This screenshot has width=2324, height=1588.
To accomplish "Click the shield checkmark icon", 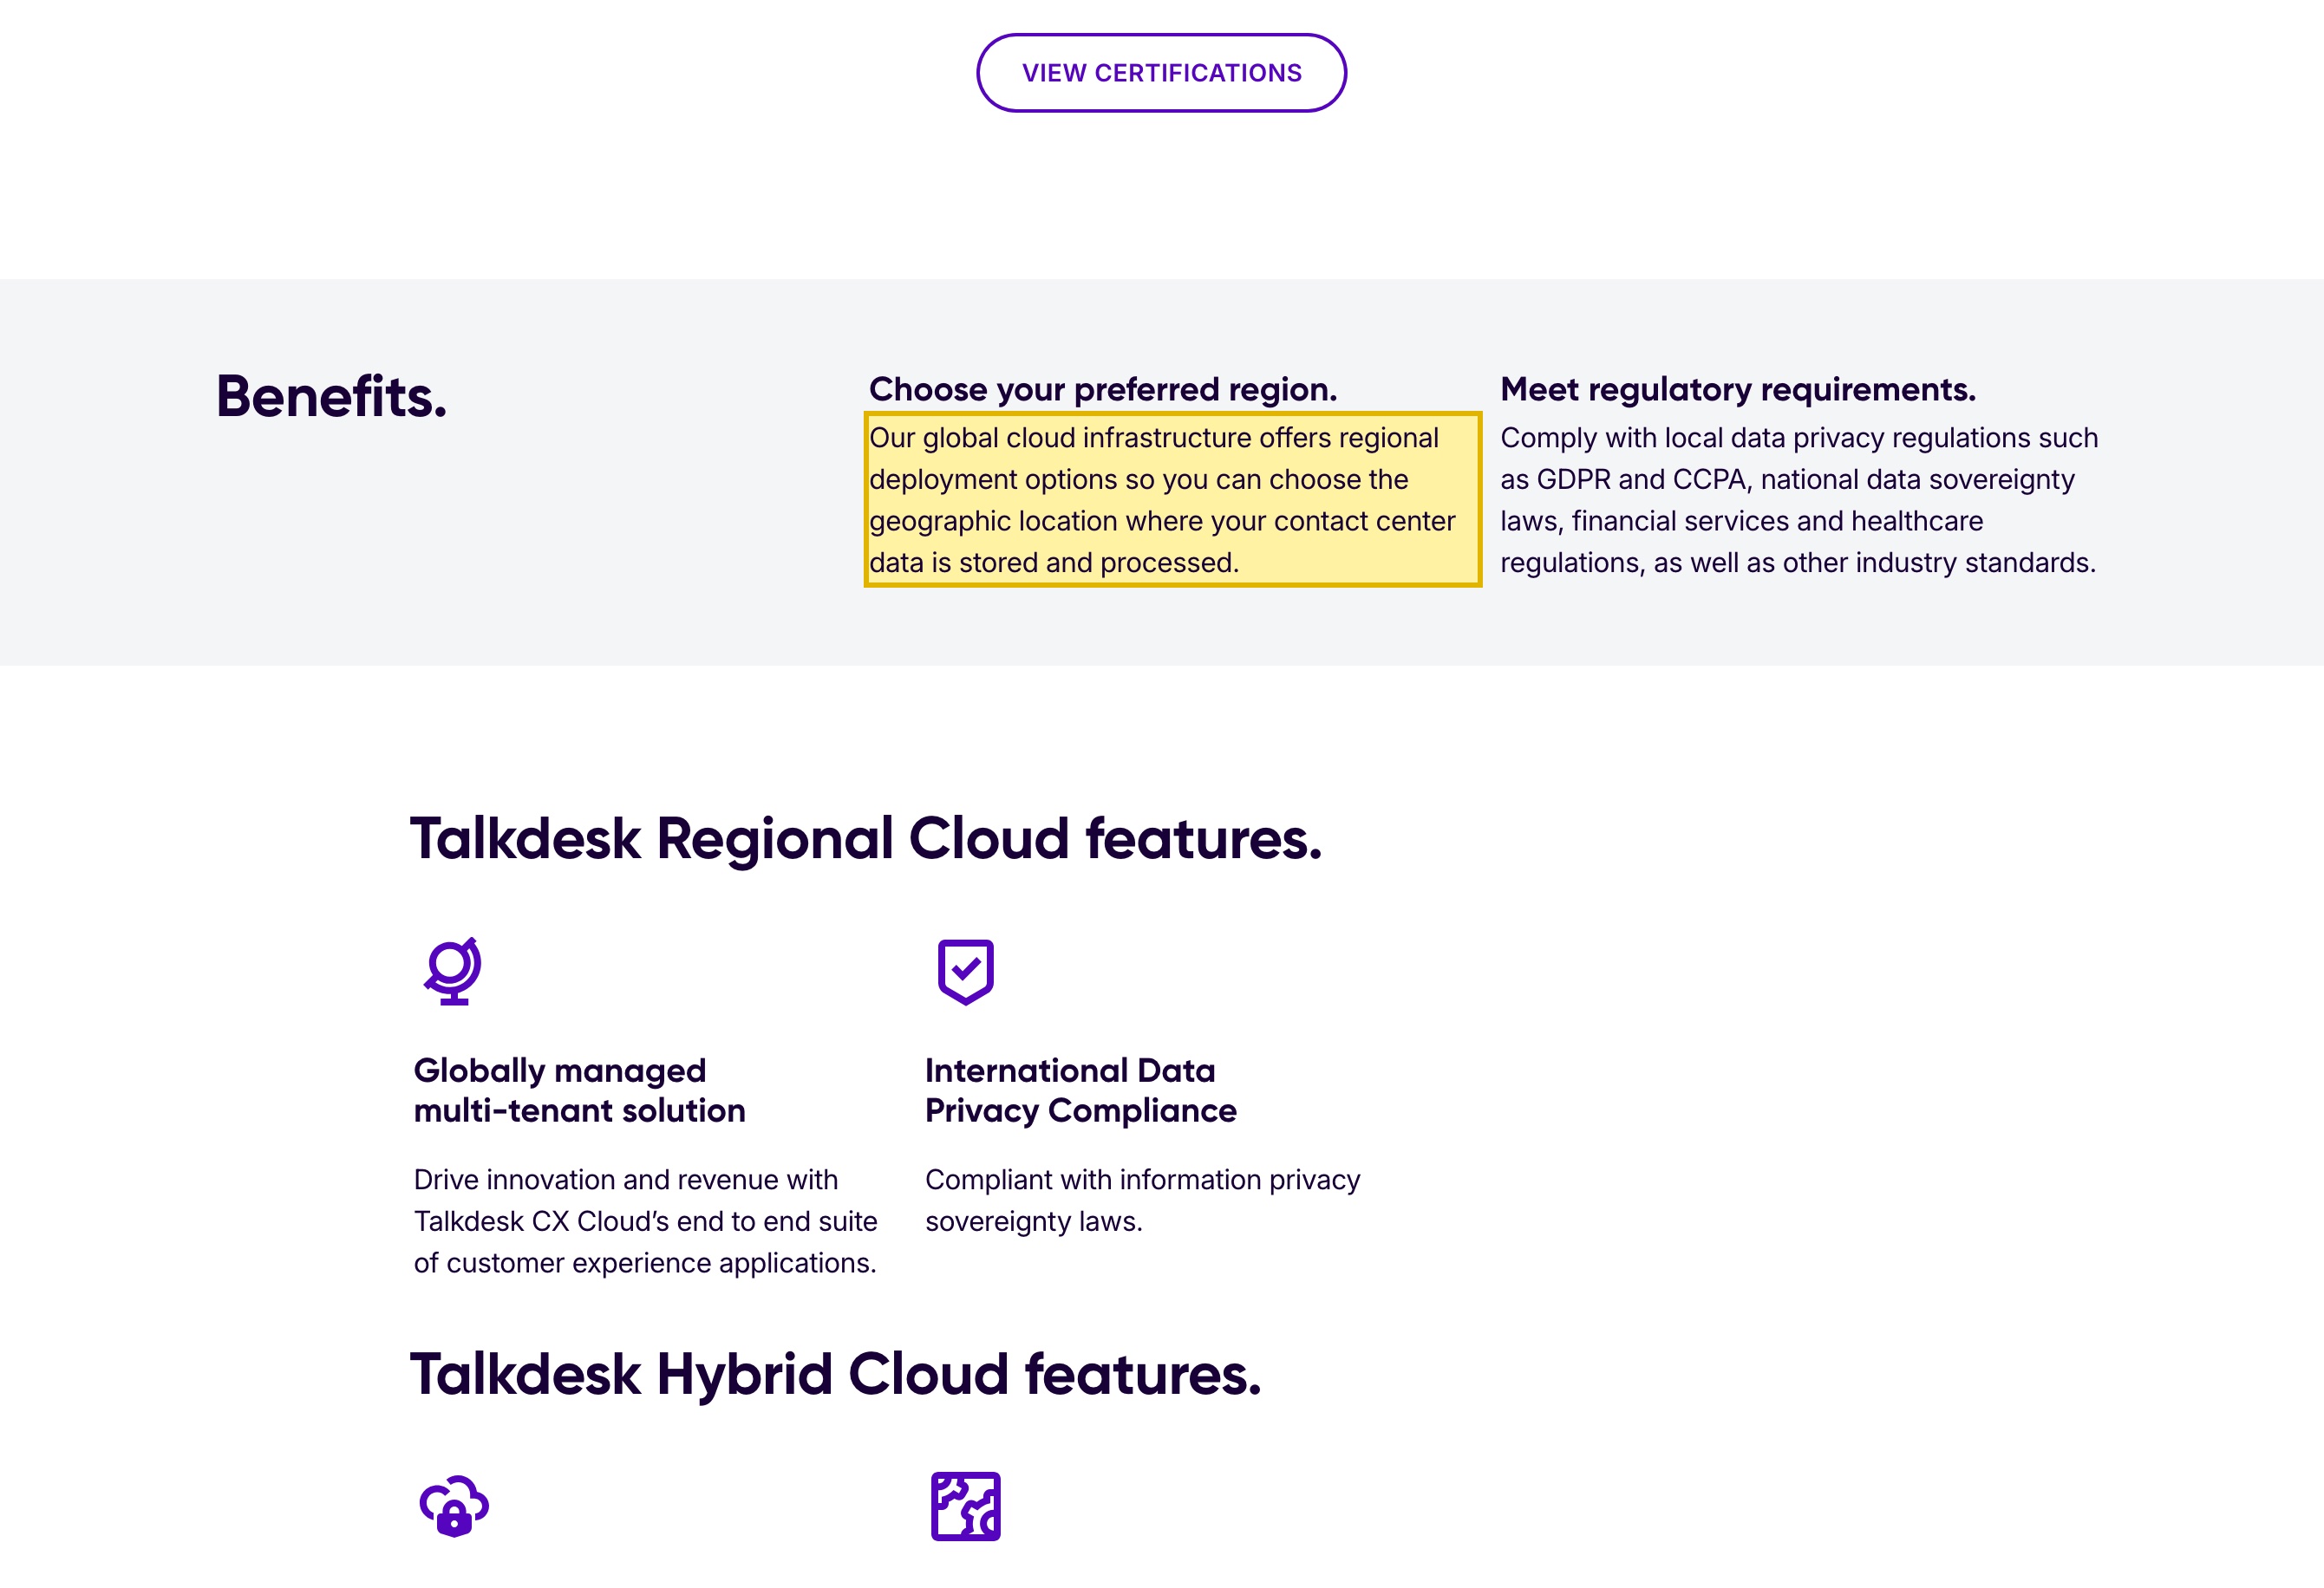I will point(965,972).
